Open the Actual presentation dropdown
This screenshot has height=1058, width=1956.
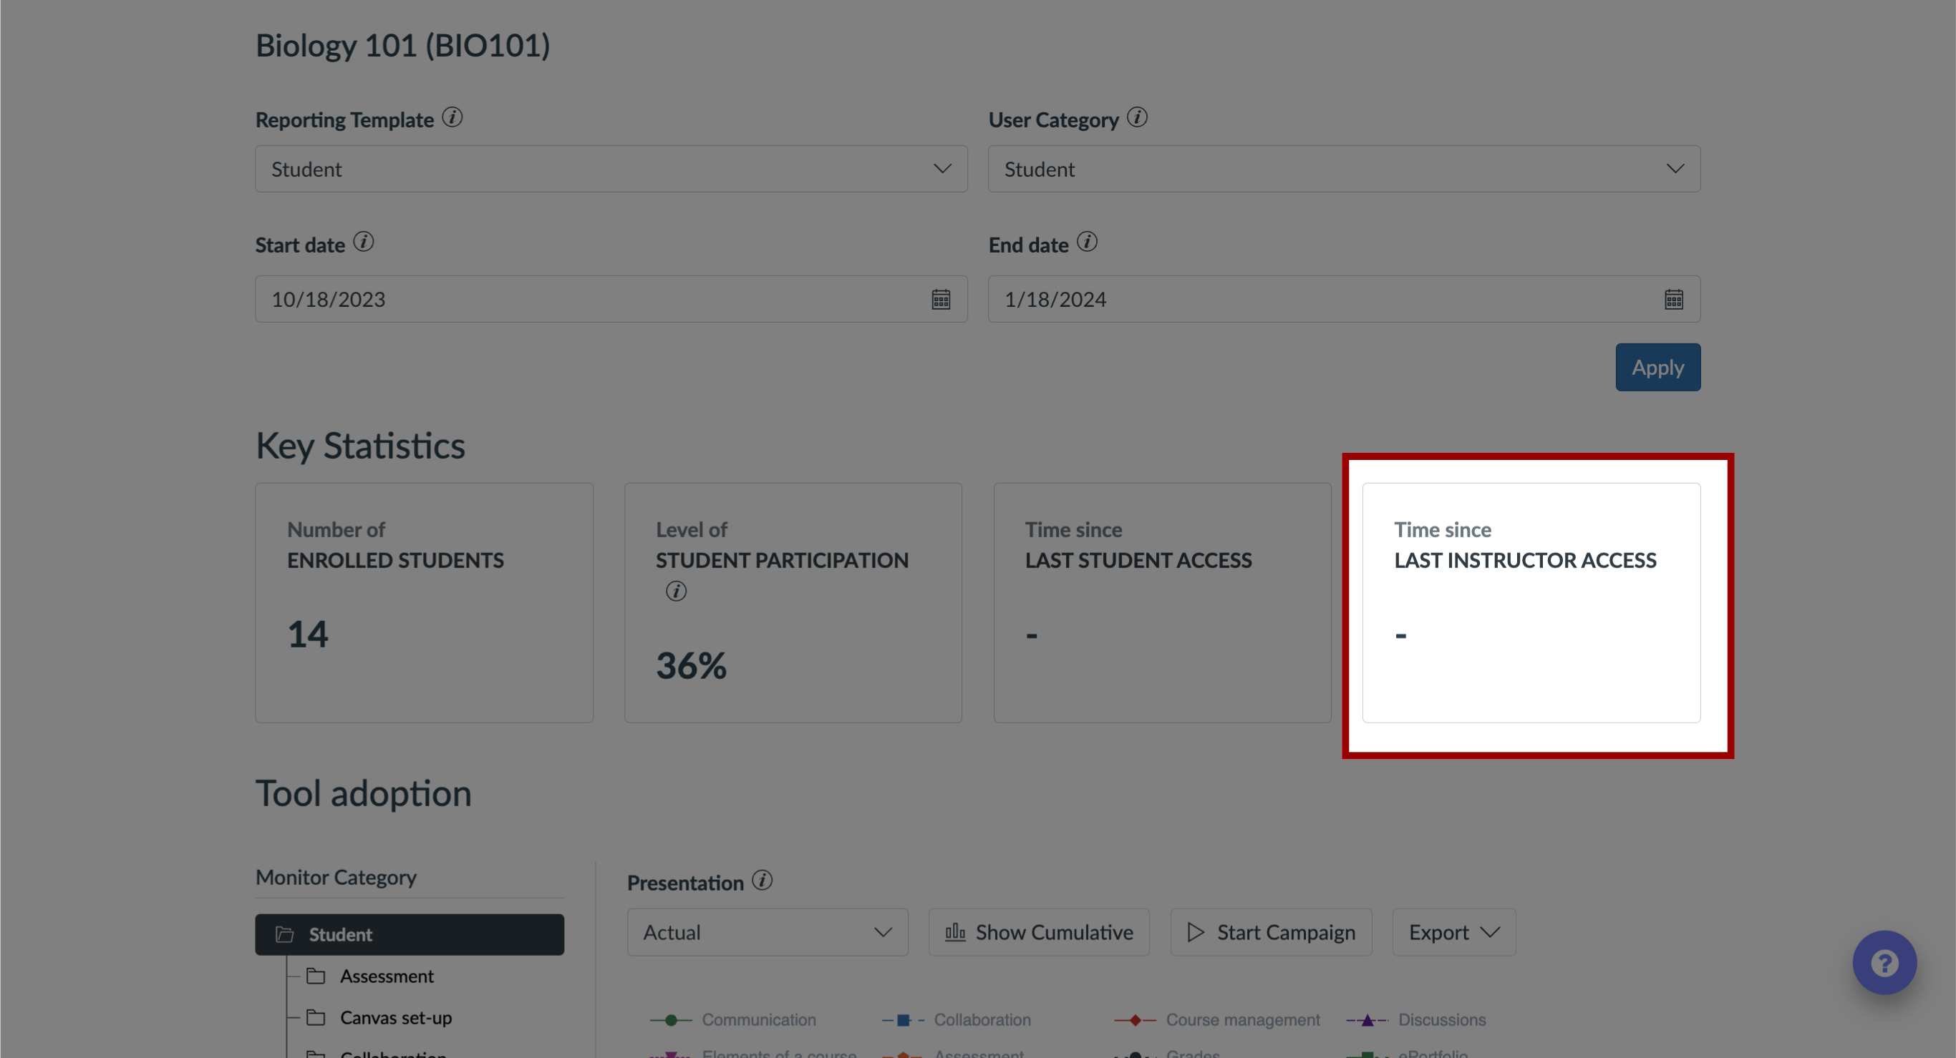click(x=768, y=931)
